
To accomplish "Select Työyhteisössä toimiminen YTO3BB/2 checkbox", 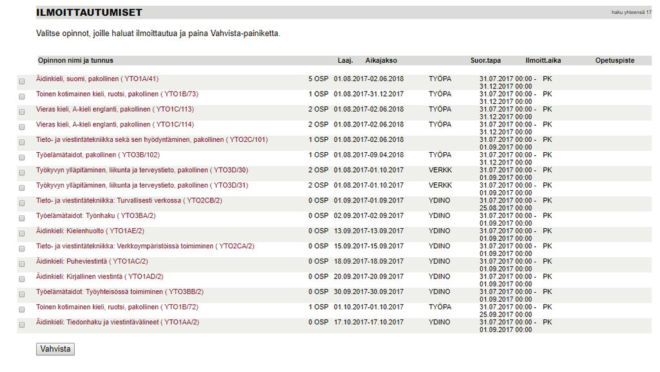I will [22, 295].
